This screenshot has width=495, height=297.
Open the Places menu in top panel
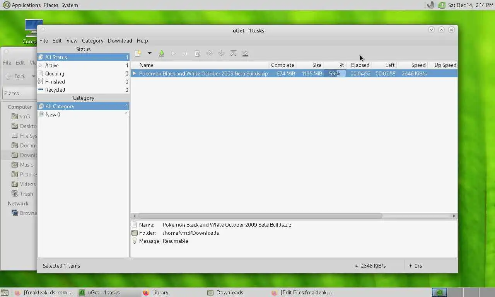(51, 5)
